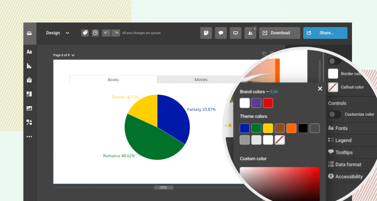This screenshot has height=201, width=377.
Task: Open the Charts sidebar tool
Action: click(x=29, y=66)
